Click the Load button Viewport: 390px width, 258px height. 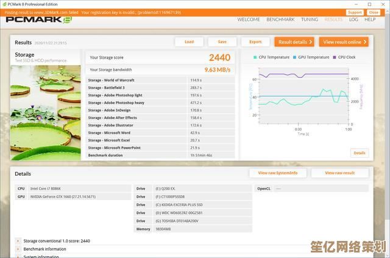[x=189, y=42]
